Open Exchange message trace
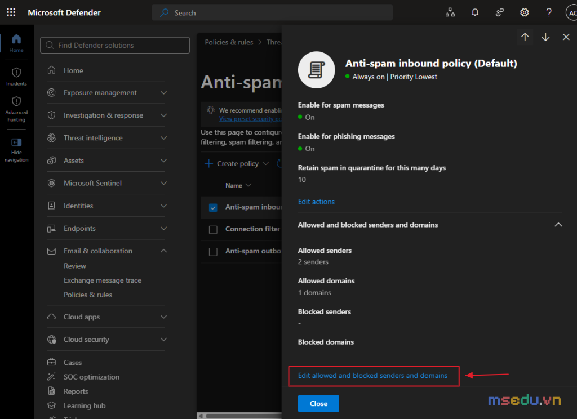Viewport: 577px width, 419px height. 103,280
